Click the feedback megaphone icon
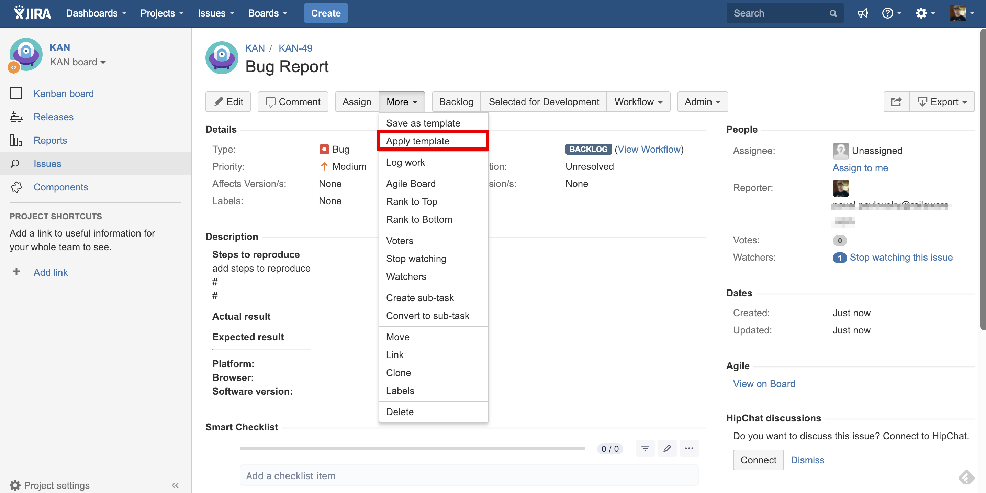 coord(862,13)
